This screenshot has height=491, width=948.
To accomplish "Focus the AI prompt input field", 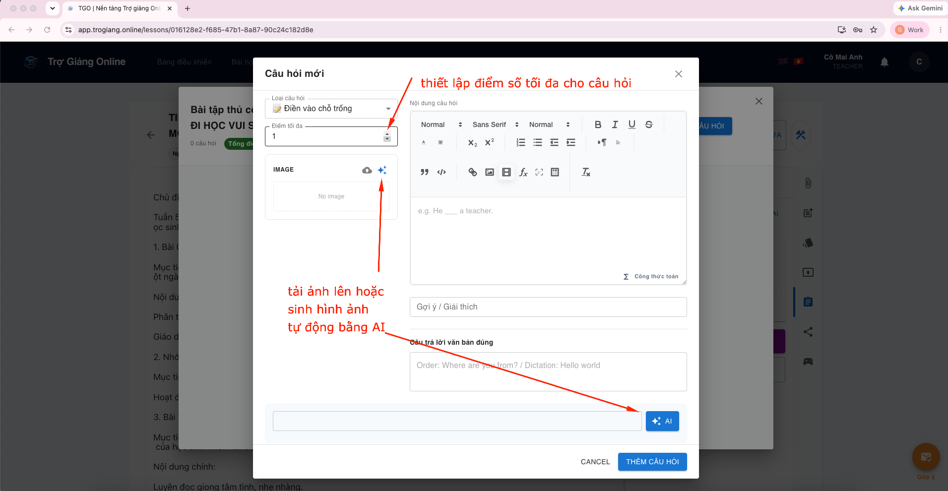I will click(457, 421).
